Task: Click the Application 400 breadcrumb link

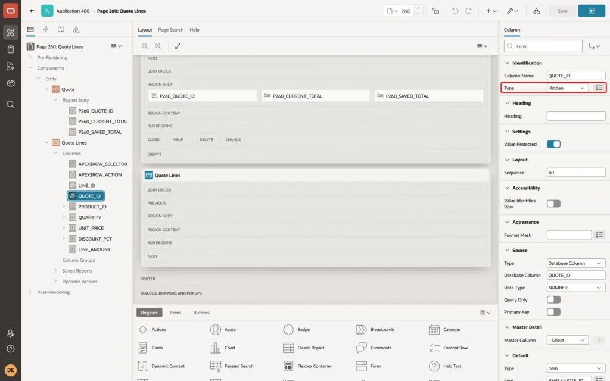Action: pyautogui.click(x=73, y=11)
